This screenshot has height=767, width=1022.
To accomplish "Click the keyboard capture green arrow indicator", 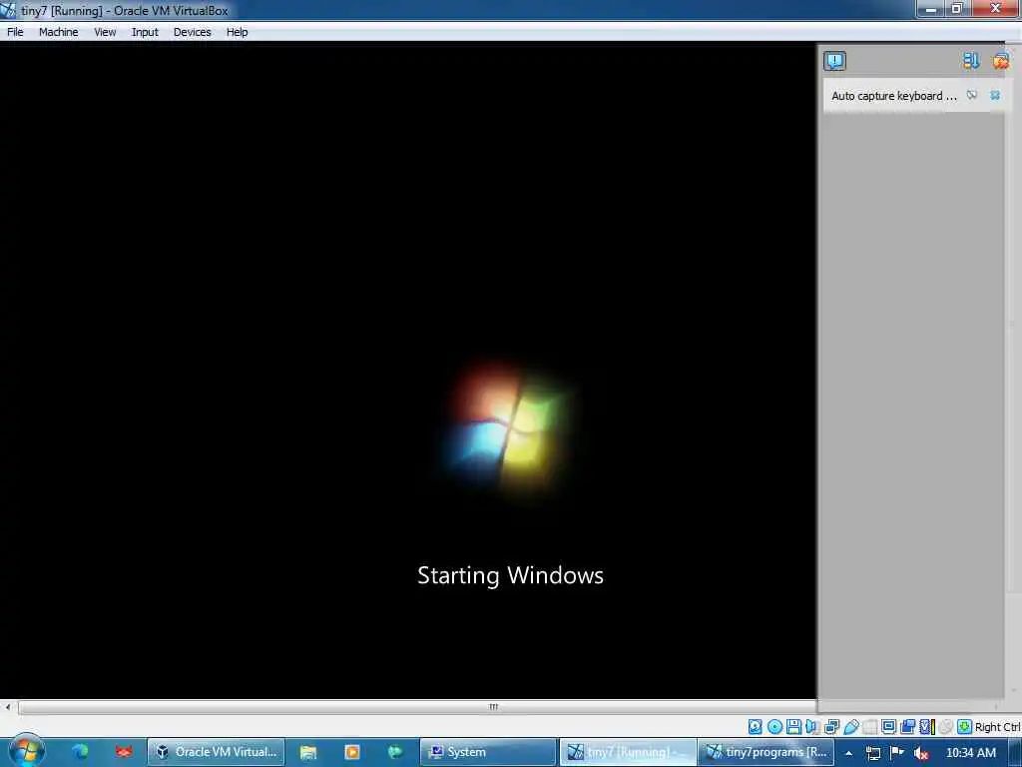I will tap(965, 727).
